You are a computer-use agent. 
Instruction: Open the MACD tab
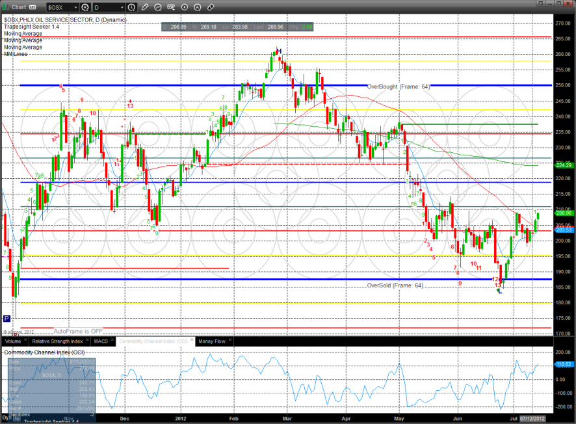(100, 341)
